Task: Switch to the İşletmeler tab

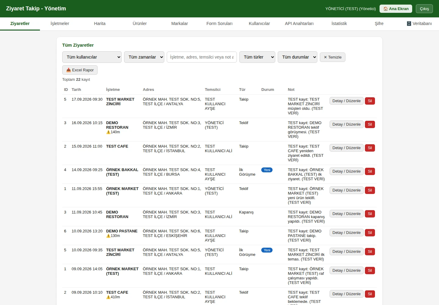Action: (x=60, y=23)
